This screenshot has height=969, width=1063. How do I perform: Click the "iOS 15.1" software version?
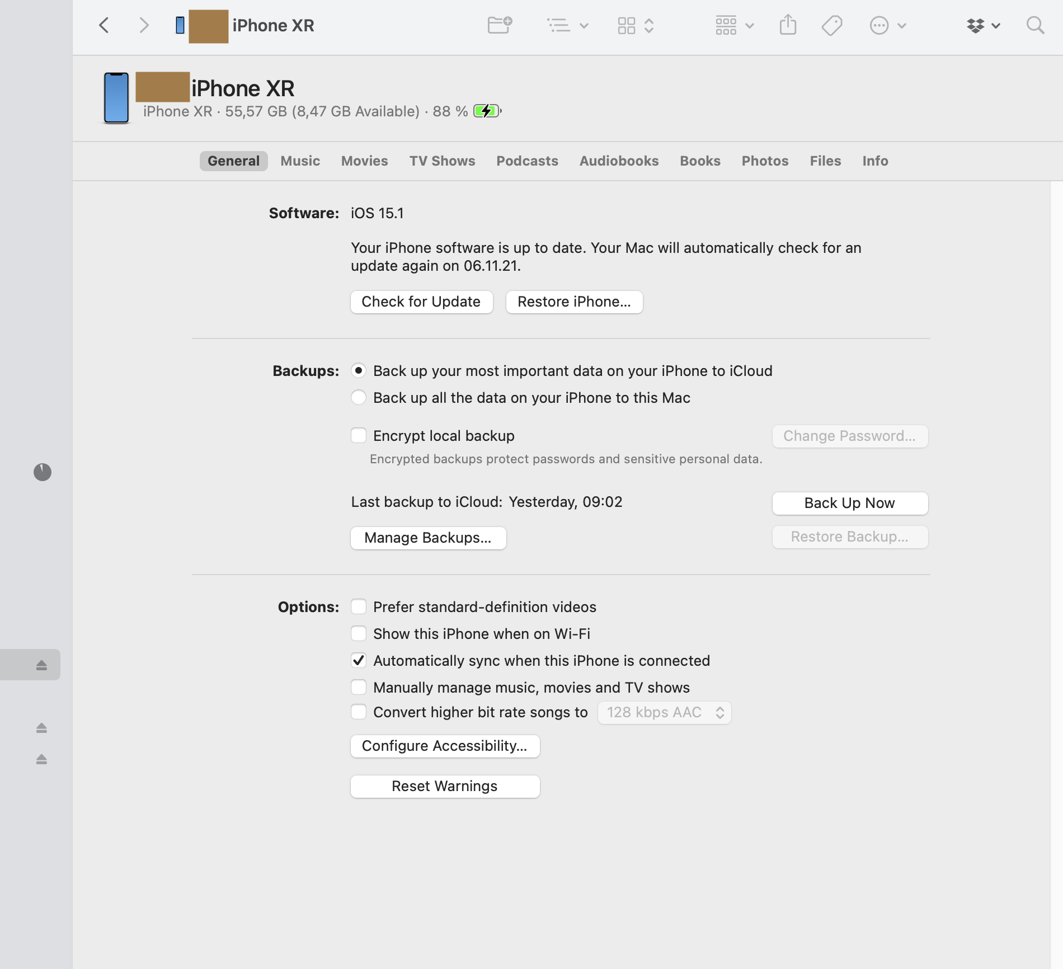click(x=377, y=213)
